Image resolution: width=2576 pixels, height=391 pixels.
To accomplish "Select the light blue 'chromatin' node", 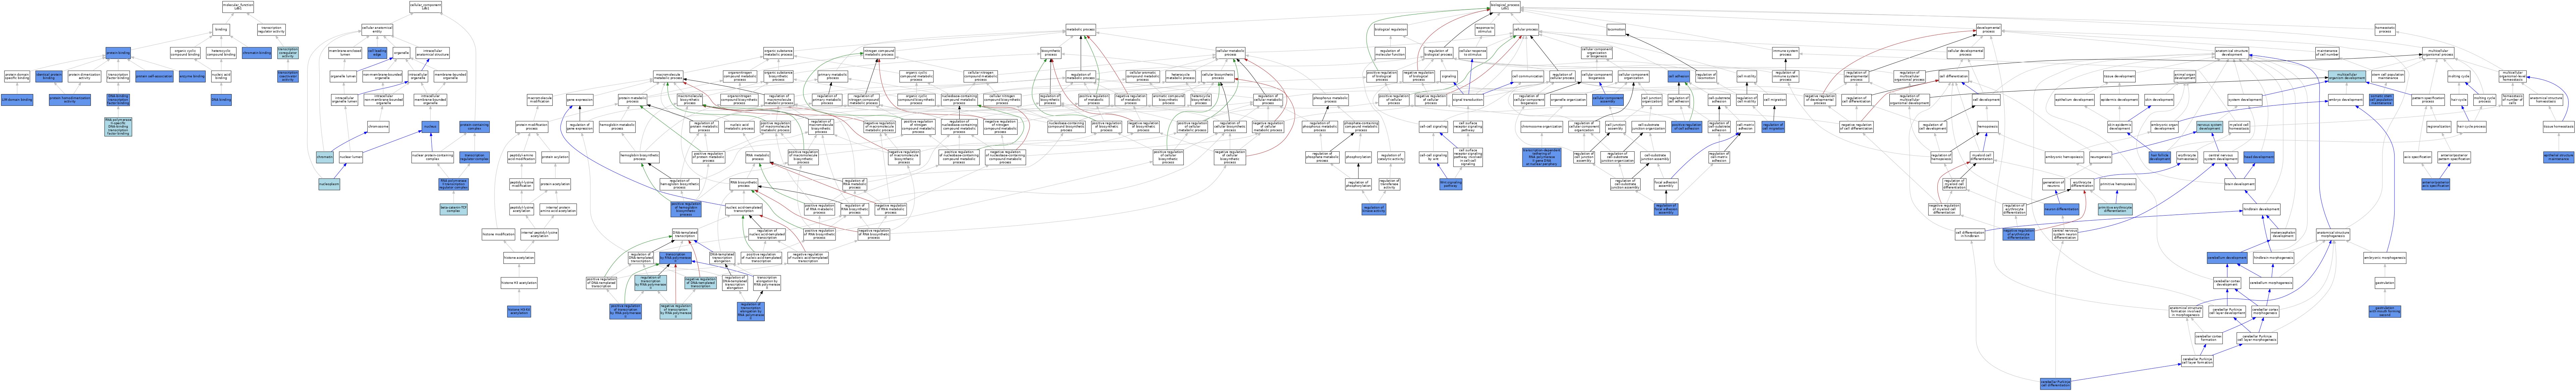I will [325, 158].
